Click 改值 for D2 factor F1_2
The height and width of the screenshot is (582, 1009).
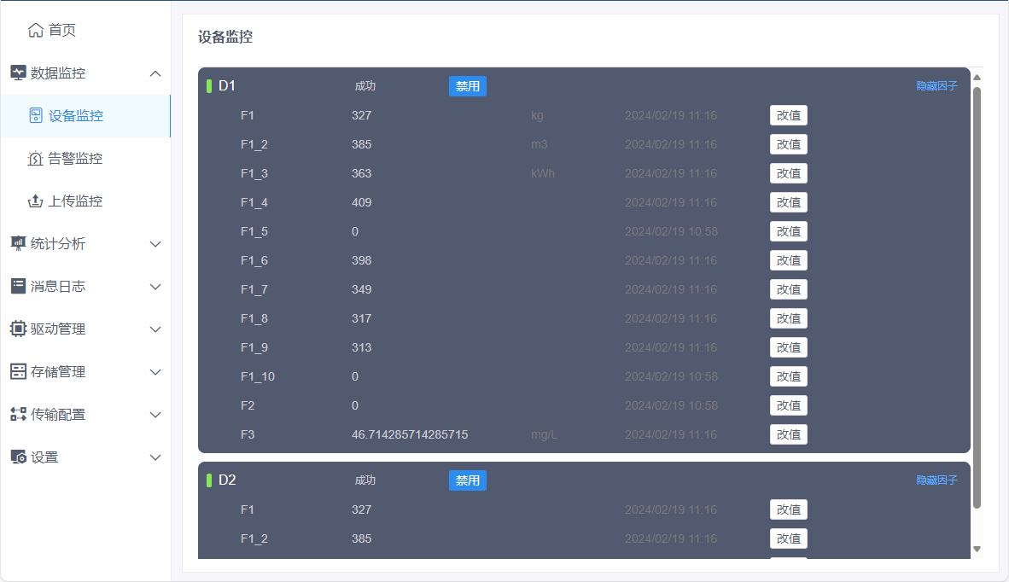[x=788, y=538]
